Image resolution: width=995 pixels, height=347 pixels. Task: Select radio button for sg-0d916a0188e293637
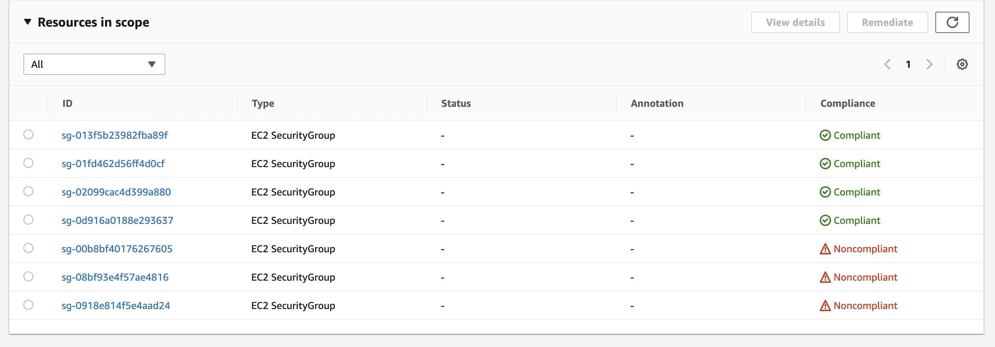28,220
